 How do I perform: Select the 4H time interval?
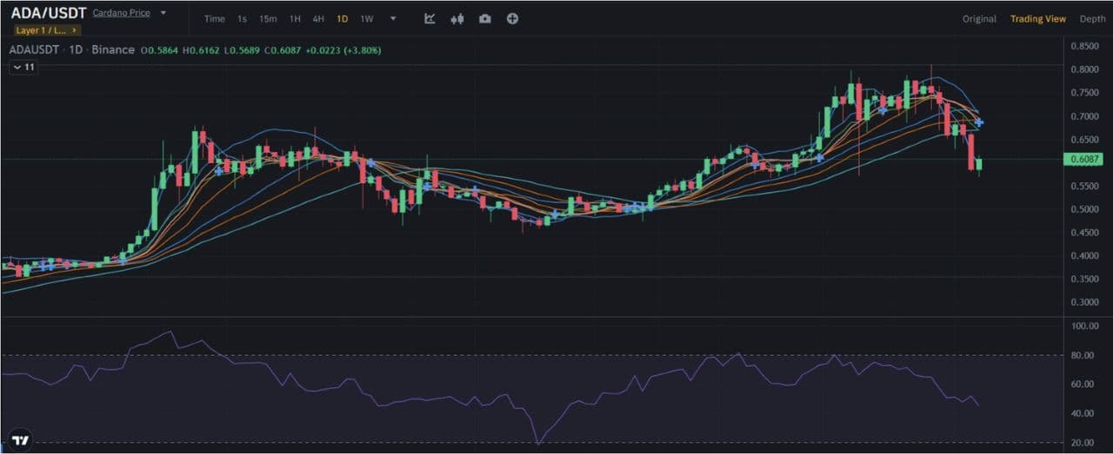click(x=318, y=19)
